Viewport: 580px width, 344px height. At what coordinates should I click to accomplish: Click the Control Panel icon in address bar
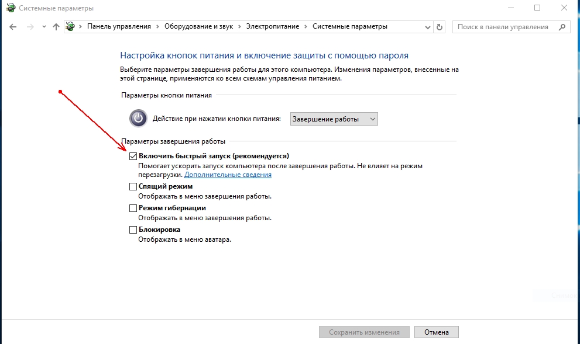pyautogui.click(x=71, y=27)
